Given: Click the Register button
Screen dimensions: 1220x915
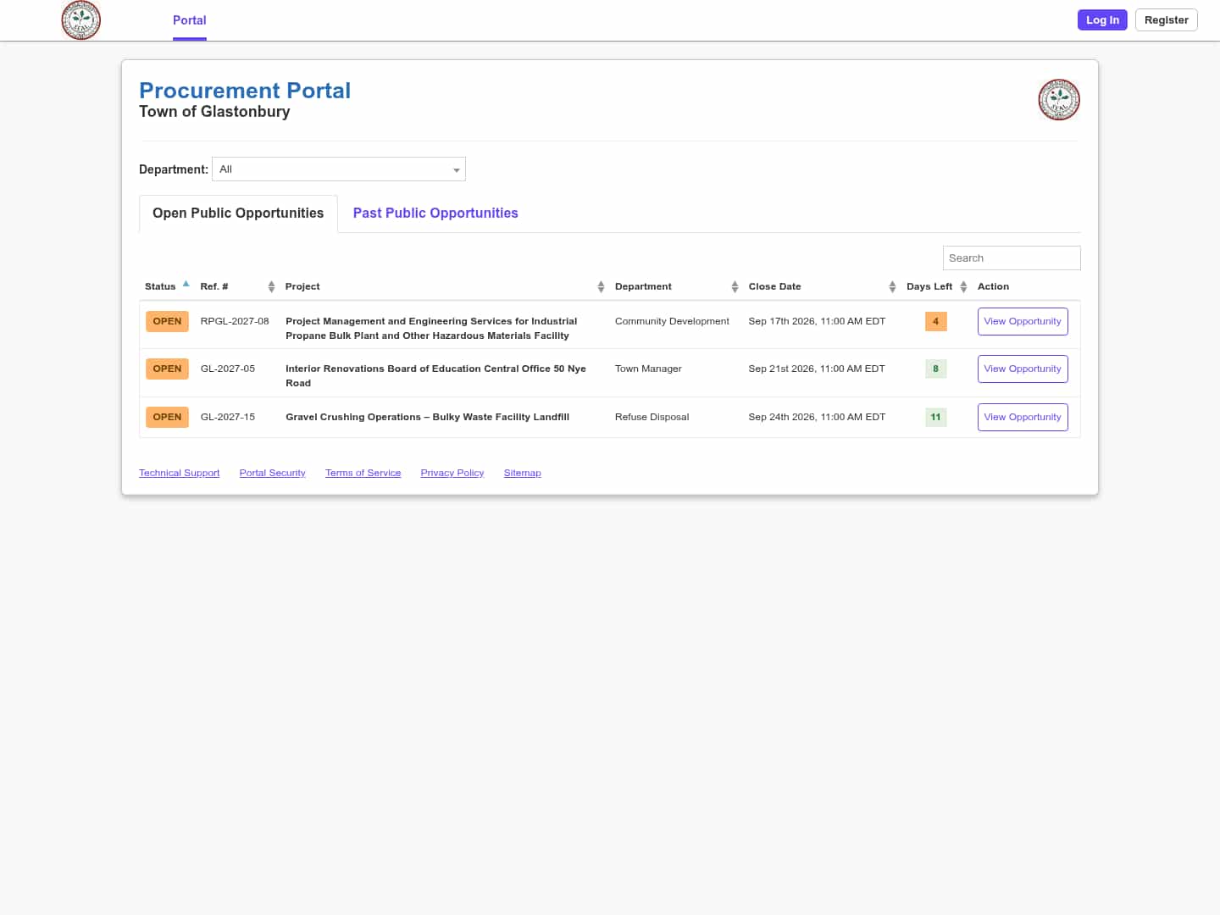Looking at the screenshot, I should (1167, 20).
